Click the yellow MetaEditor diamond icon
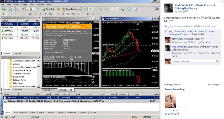 point(58,9)
